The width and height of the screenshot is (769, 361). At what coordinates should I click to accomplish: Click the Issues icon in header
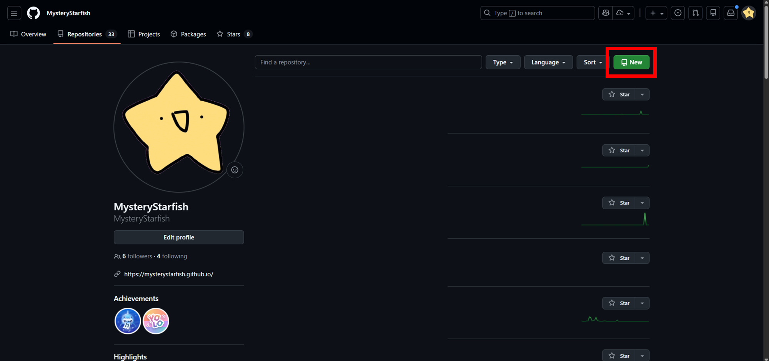tap(678, 13)
